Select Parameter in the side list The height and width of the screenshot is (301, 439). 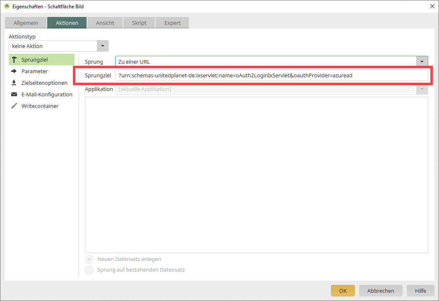click(42, 71)
